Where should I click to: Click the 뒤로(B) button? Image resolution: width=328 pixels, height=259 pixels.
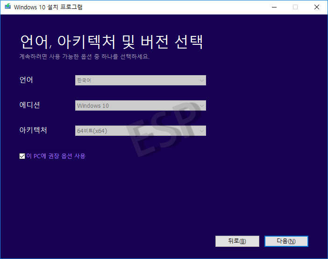coord(237,241)
